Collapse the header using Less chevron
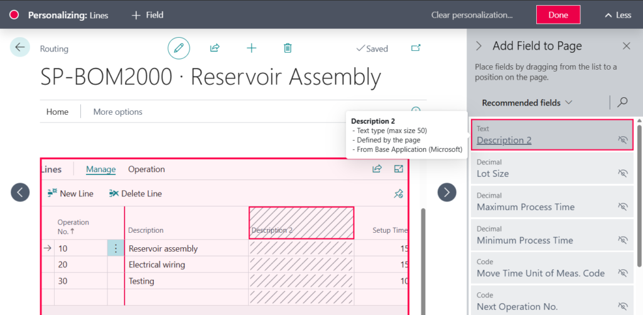The image size is (643, 315). pos(617,15)
